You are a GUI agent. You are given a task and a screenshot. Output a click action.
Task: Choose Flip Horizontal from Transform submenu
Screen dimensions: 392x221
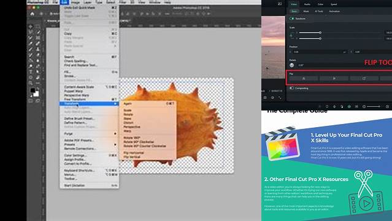tap(134, 153)
